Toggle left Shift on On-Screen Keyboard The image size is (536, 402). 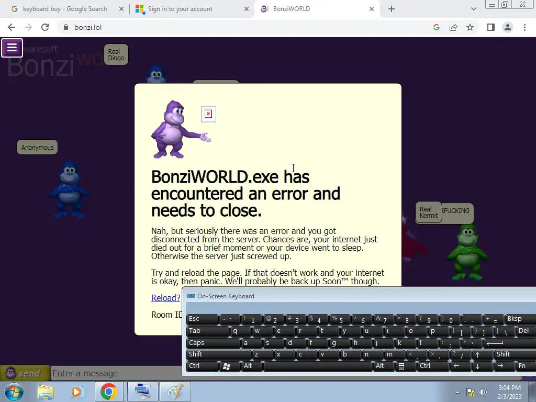pyautogui.click(x=219, y=354)
